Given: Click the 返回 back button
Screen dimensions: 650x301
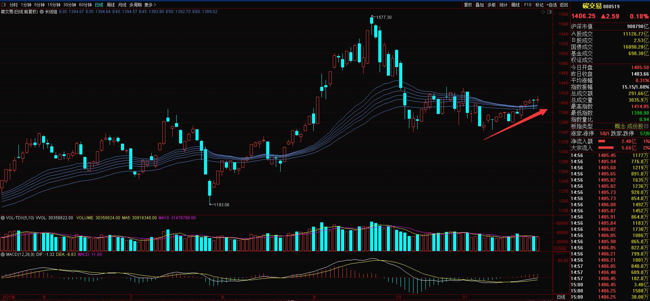Looking at the screenshot, I should (x=564, y=5).
